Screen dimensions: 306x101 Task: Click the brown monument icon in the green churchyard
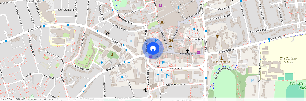(x=112, y=54)
